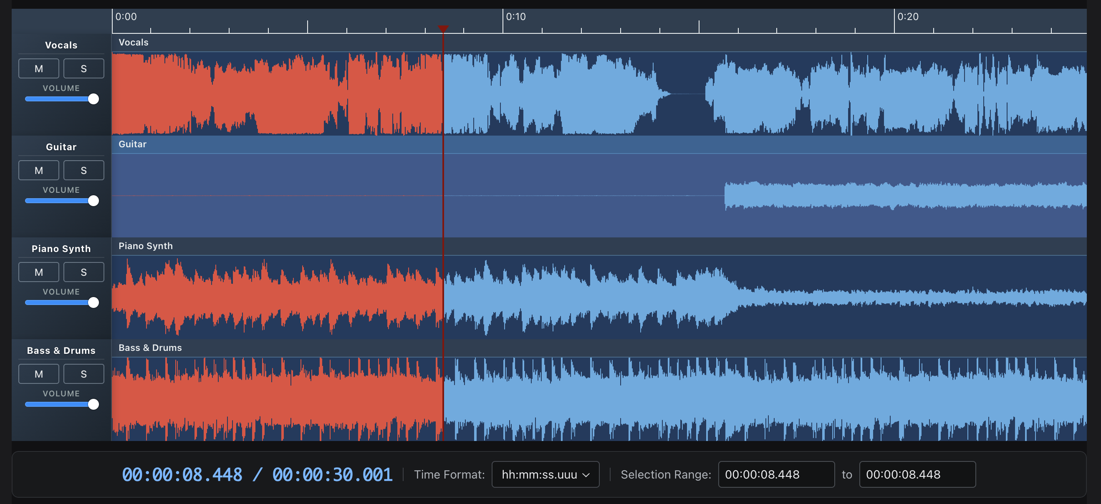
Task: Click the Guitar volume slider handle
Action: 93,201
